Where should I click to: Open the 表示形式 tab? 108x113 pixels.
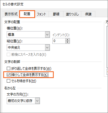pyautogui.click(x=11, y=14)
